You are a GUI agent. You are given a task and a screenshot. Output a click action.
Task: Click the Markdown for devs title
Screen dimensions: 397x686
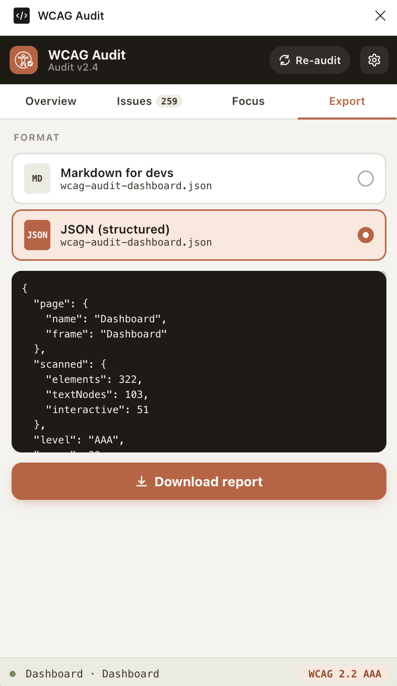tap(117, 173)
